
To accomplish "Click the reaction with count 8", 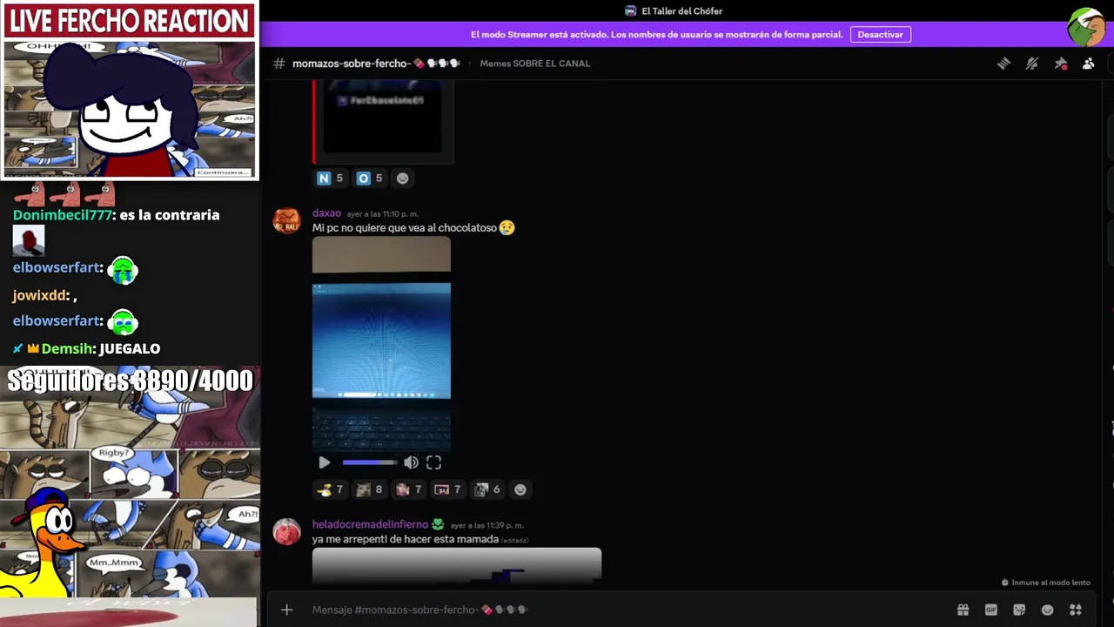I will coord(370,489).
